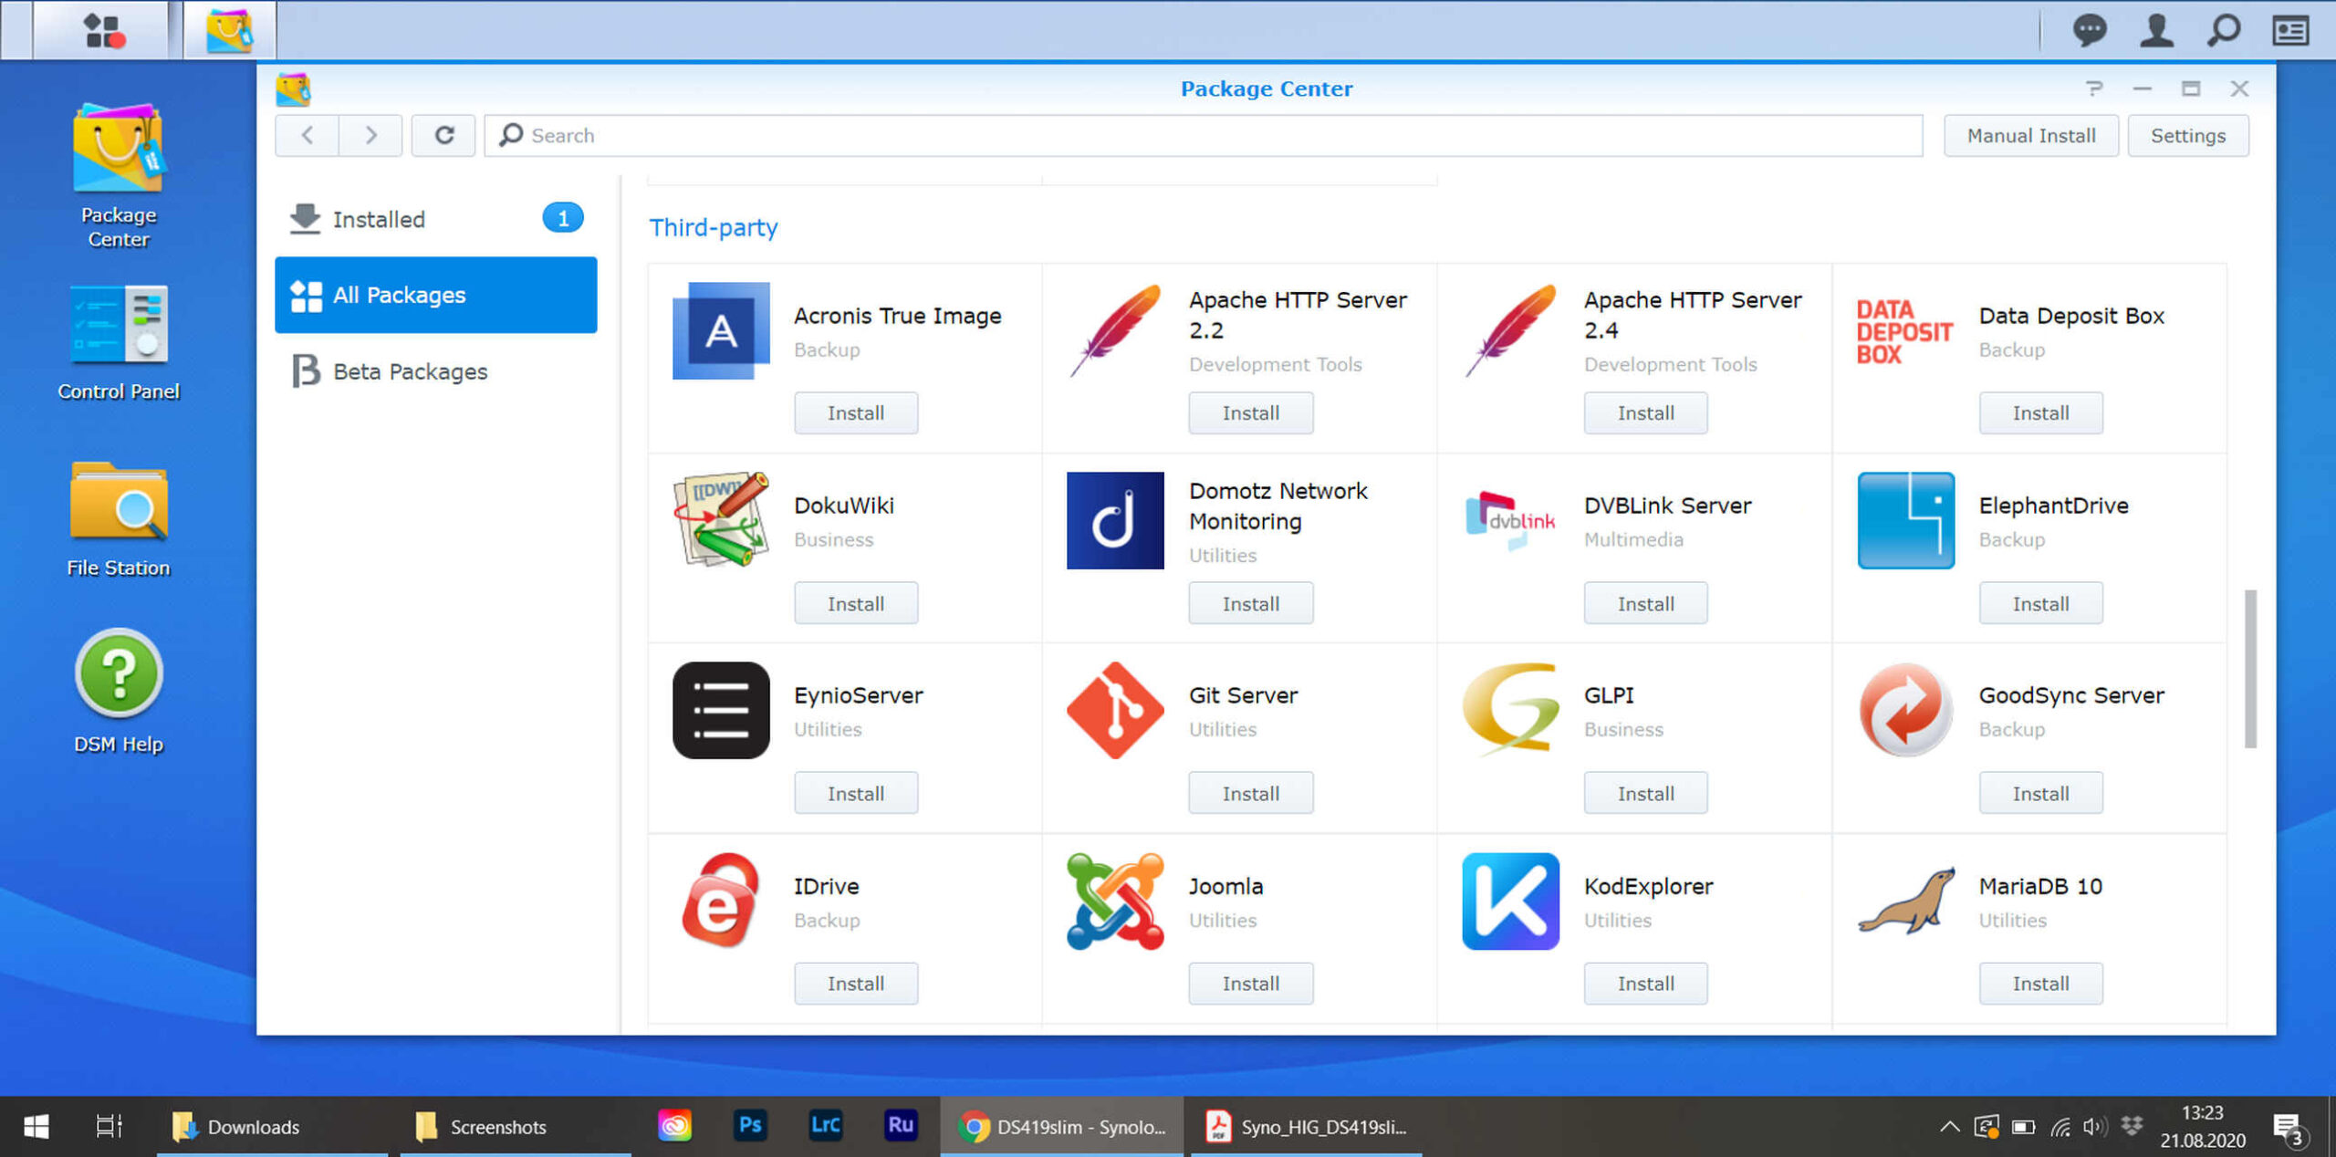Image resolution: width=2336 pixels, height=1157 pixels.
Task: Click the Git Server icon
Action: [x=1115, y=710]
